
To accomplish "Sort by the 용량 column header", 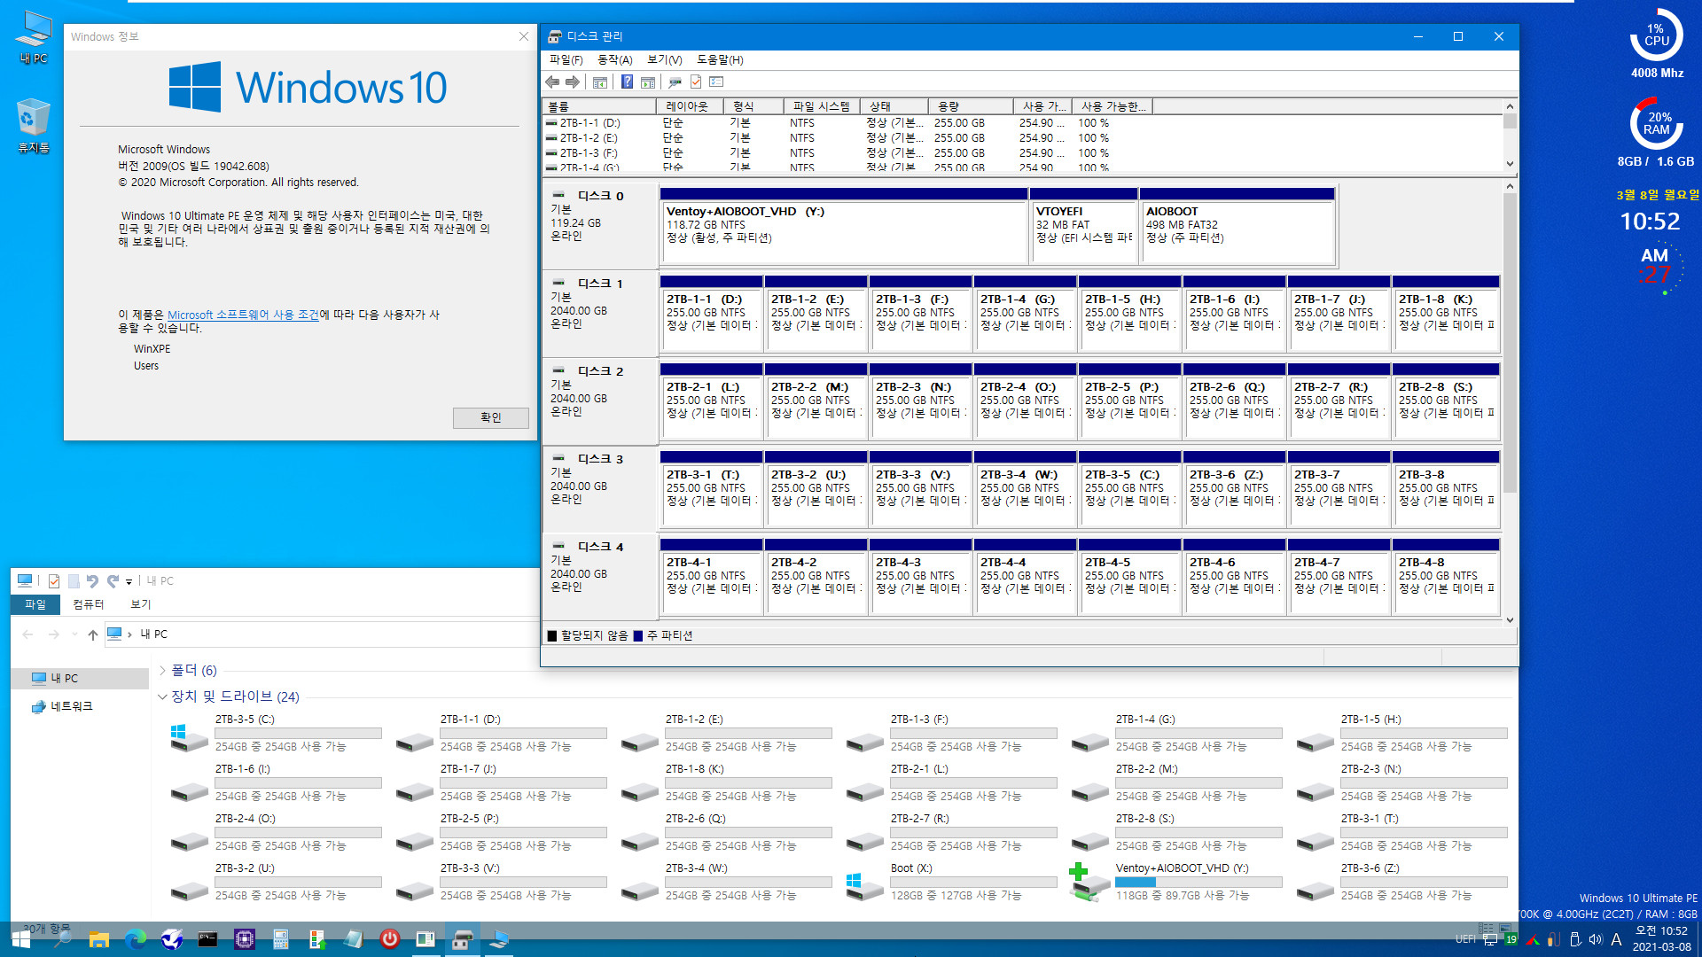I will (x=971, y=106).
